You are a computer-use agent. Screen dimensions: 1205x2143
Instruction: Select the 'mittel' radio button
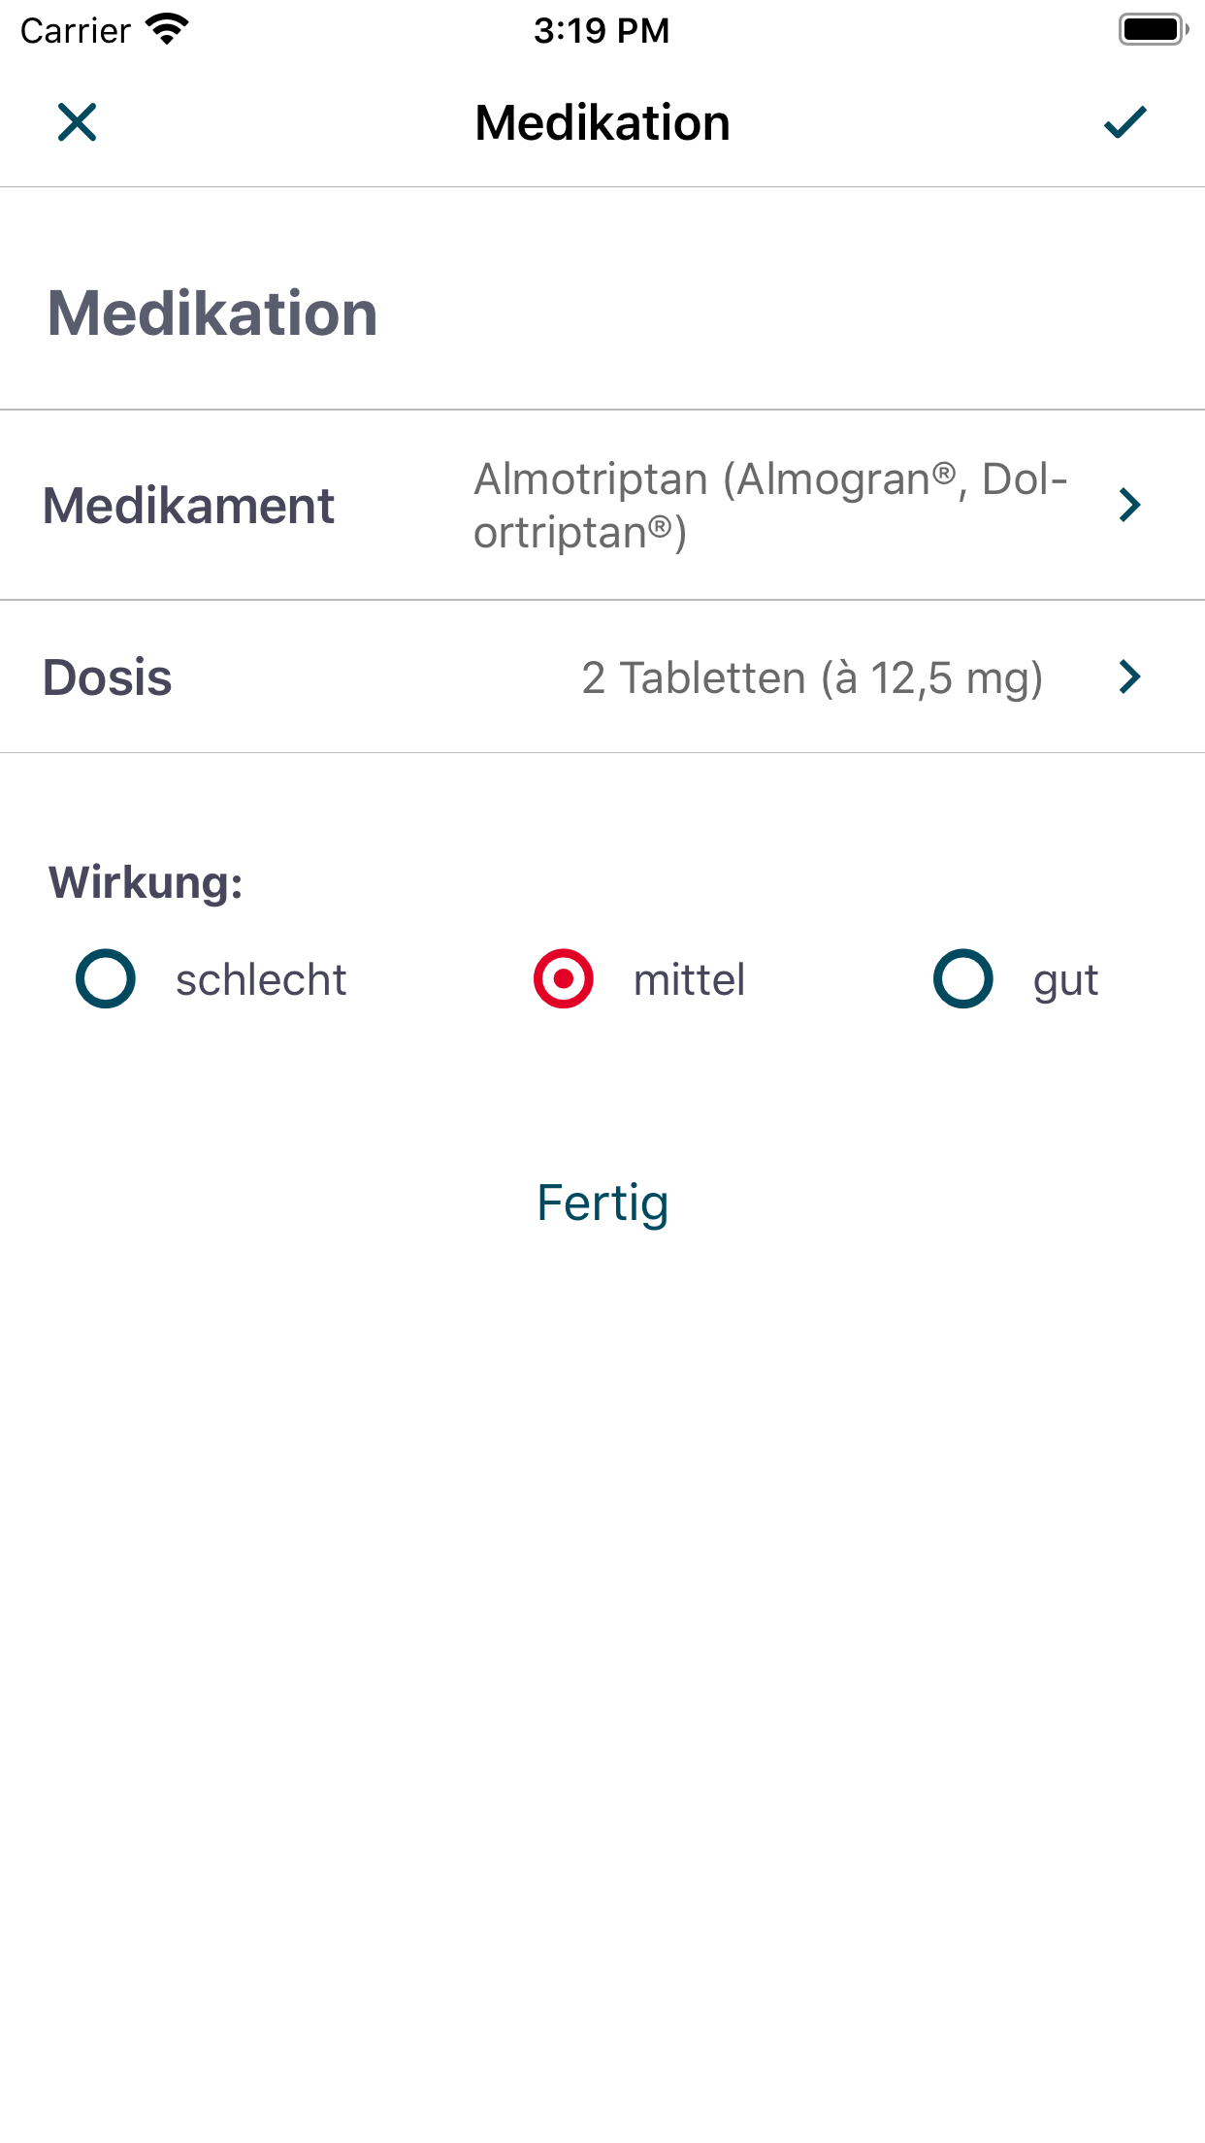(564, 978)
